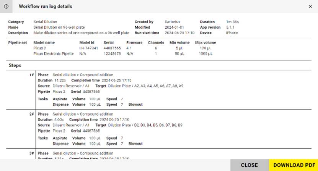The image size is (318, 171).
Task: Select the Picus 2 model name row
Action: point(40,48)
